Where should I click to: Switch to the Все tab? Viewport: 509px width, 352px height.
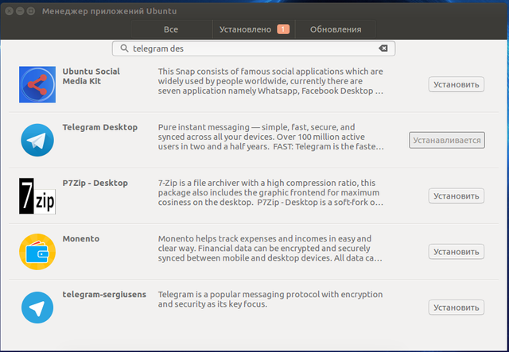[x=171, y=29]
